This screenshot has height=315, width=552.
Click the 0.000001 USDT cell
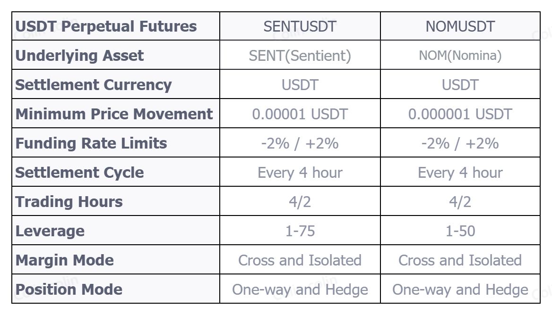pos(460,114)
